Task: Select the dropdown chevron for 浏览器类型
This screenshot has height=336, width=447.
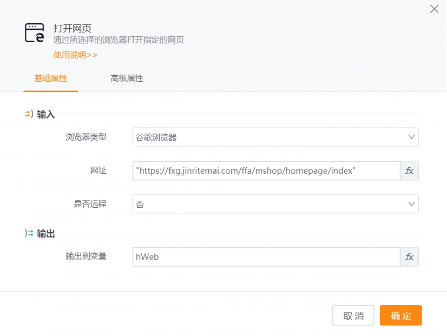Action: 412,137
